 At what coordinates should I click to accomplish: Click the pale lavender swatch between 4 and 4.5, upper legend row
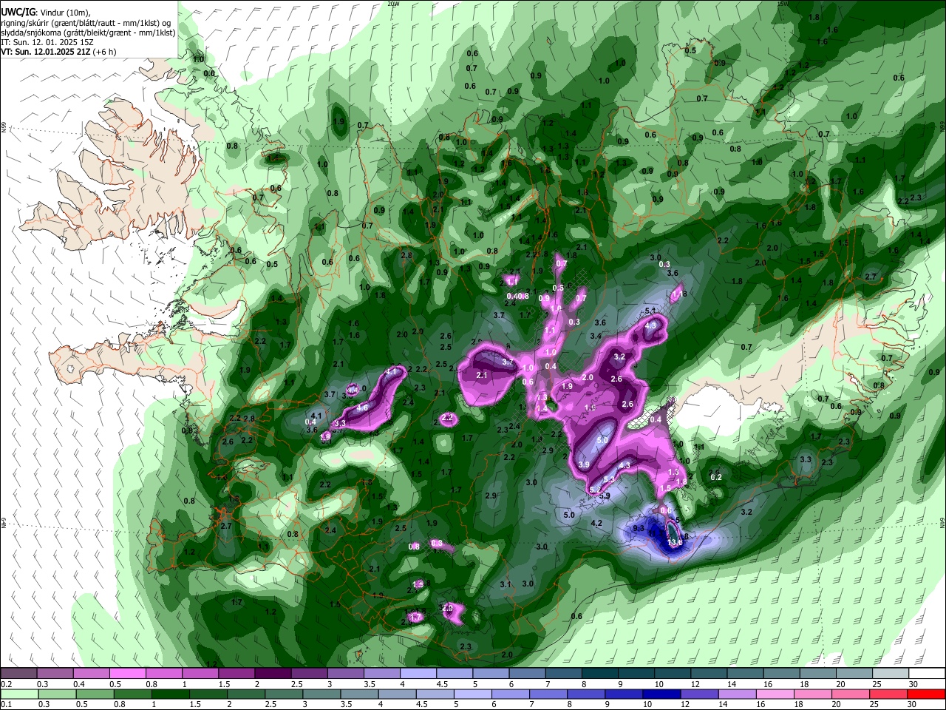(418, 674)
